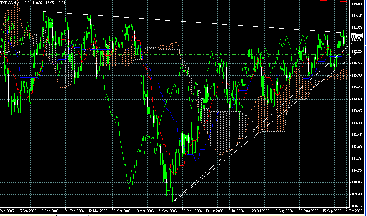Click the 112.65 price axis label

click(x=357, y=135)
